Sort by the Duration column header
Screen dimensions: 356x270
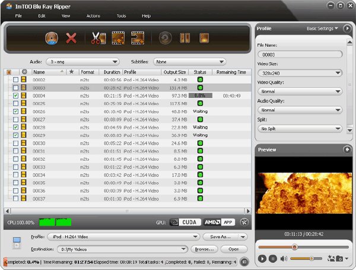tap(112, 72)
